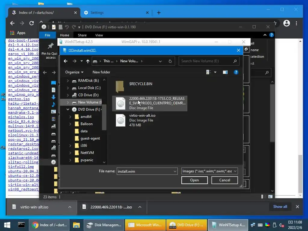Click Pin to Quick access icon

click(51, 46)
